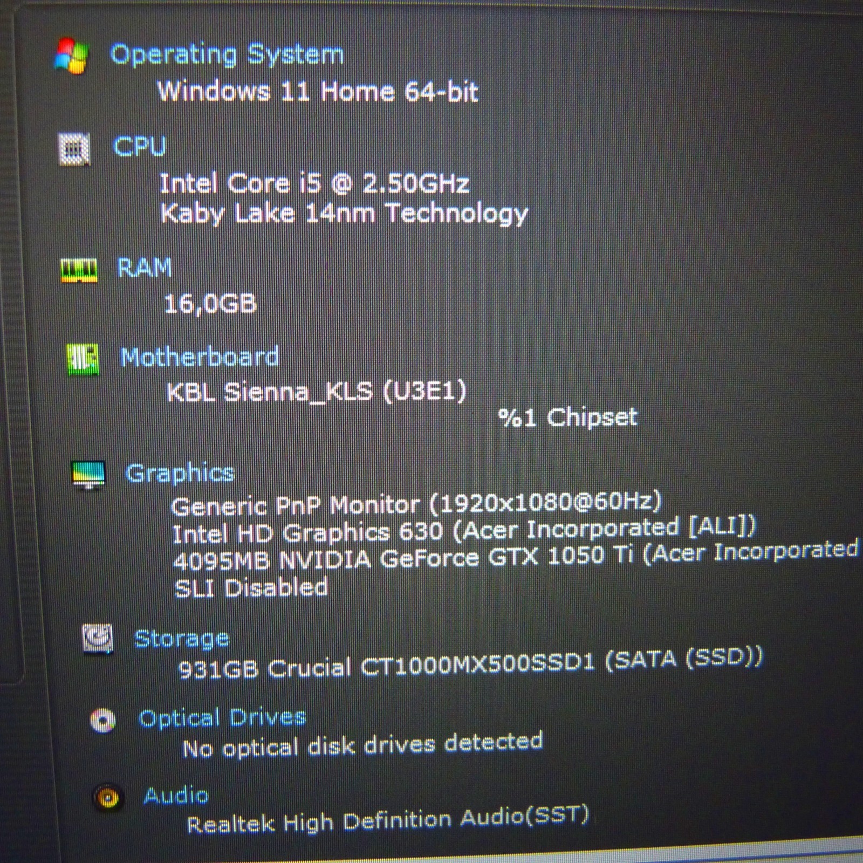
Task: Select the Intel Core i5 @ 2.50GHz line
Action: [x=314, y=183]
